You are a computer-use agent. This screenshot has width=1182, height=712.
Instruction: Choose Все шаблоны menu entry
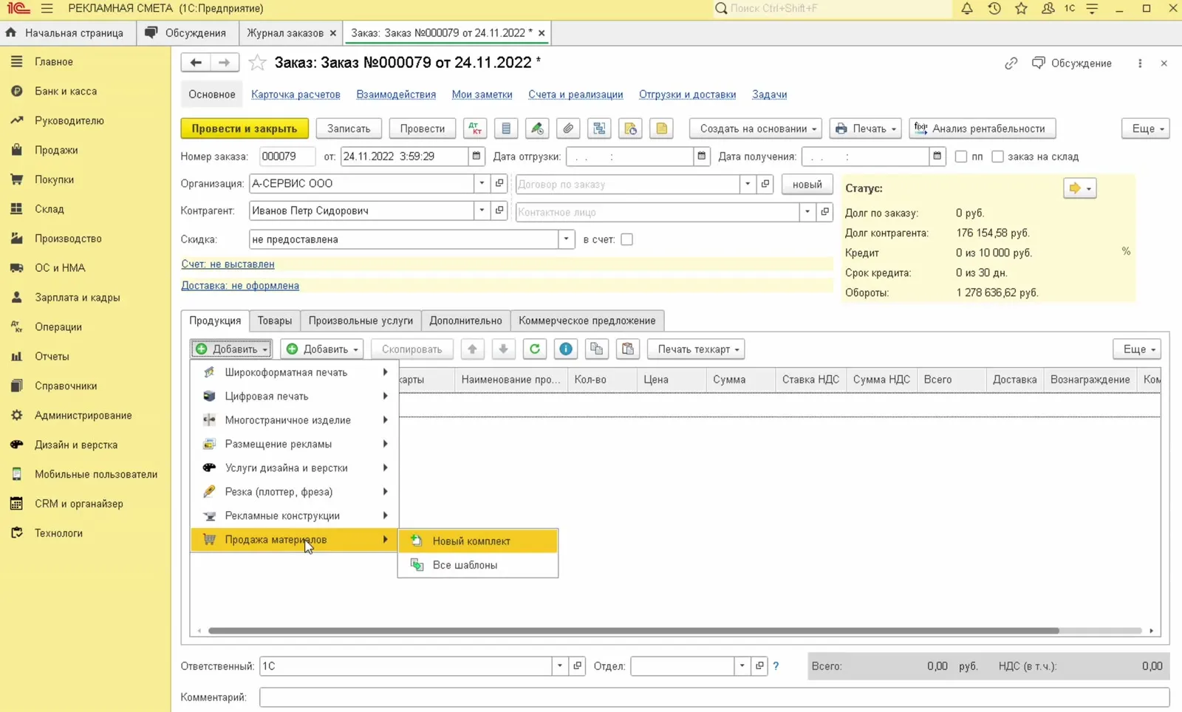[478, 565]
